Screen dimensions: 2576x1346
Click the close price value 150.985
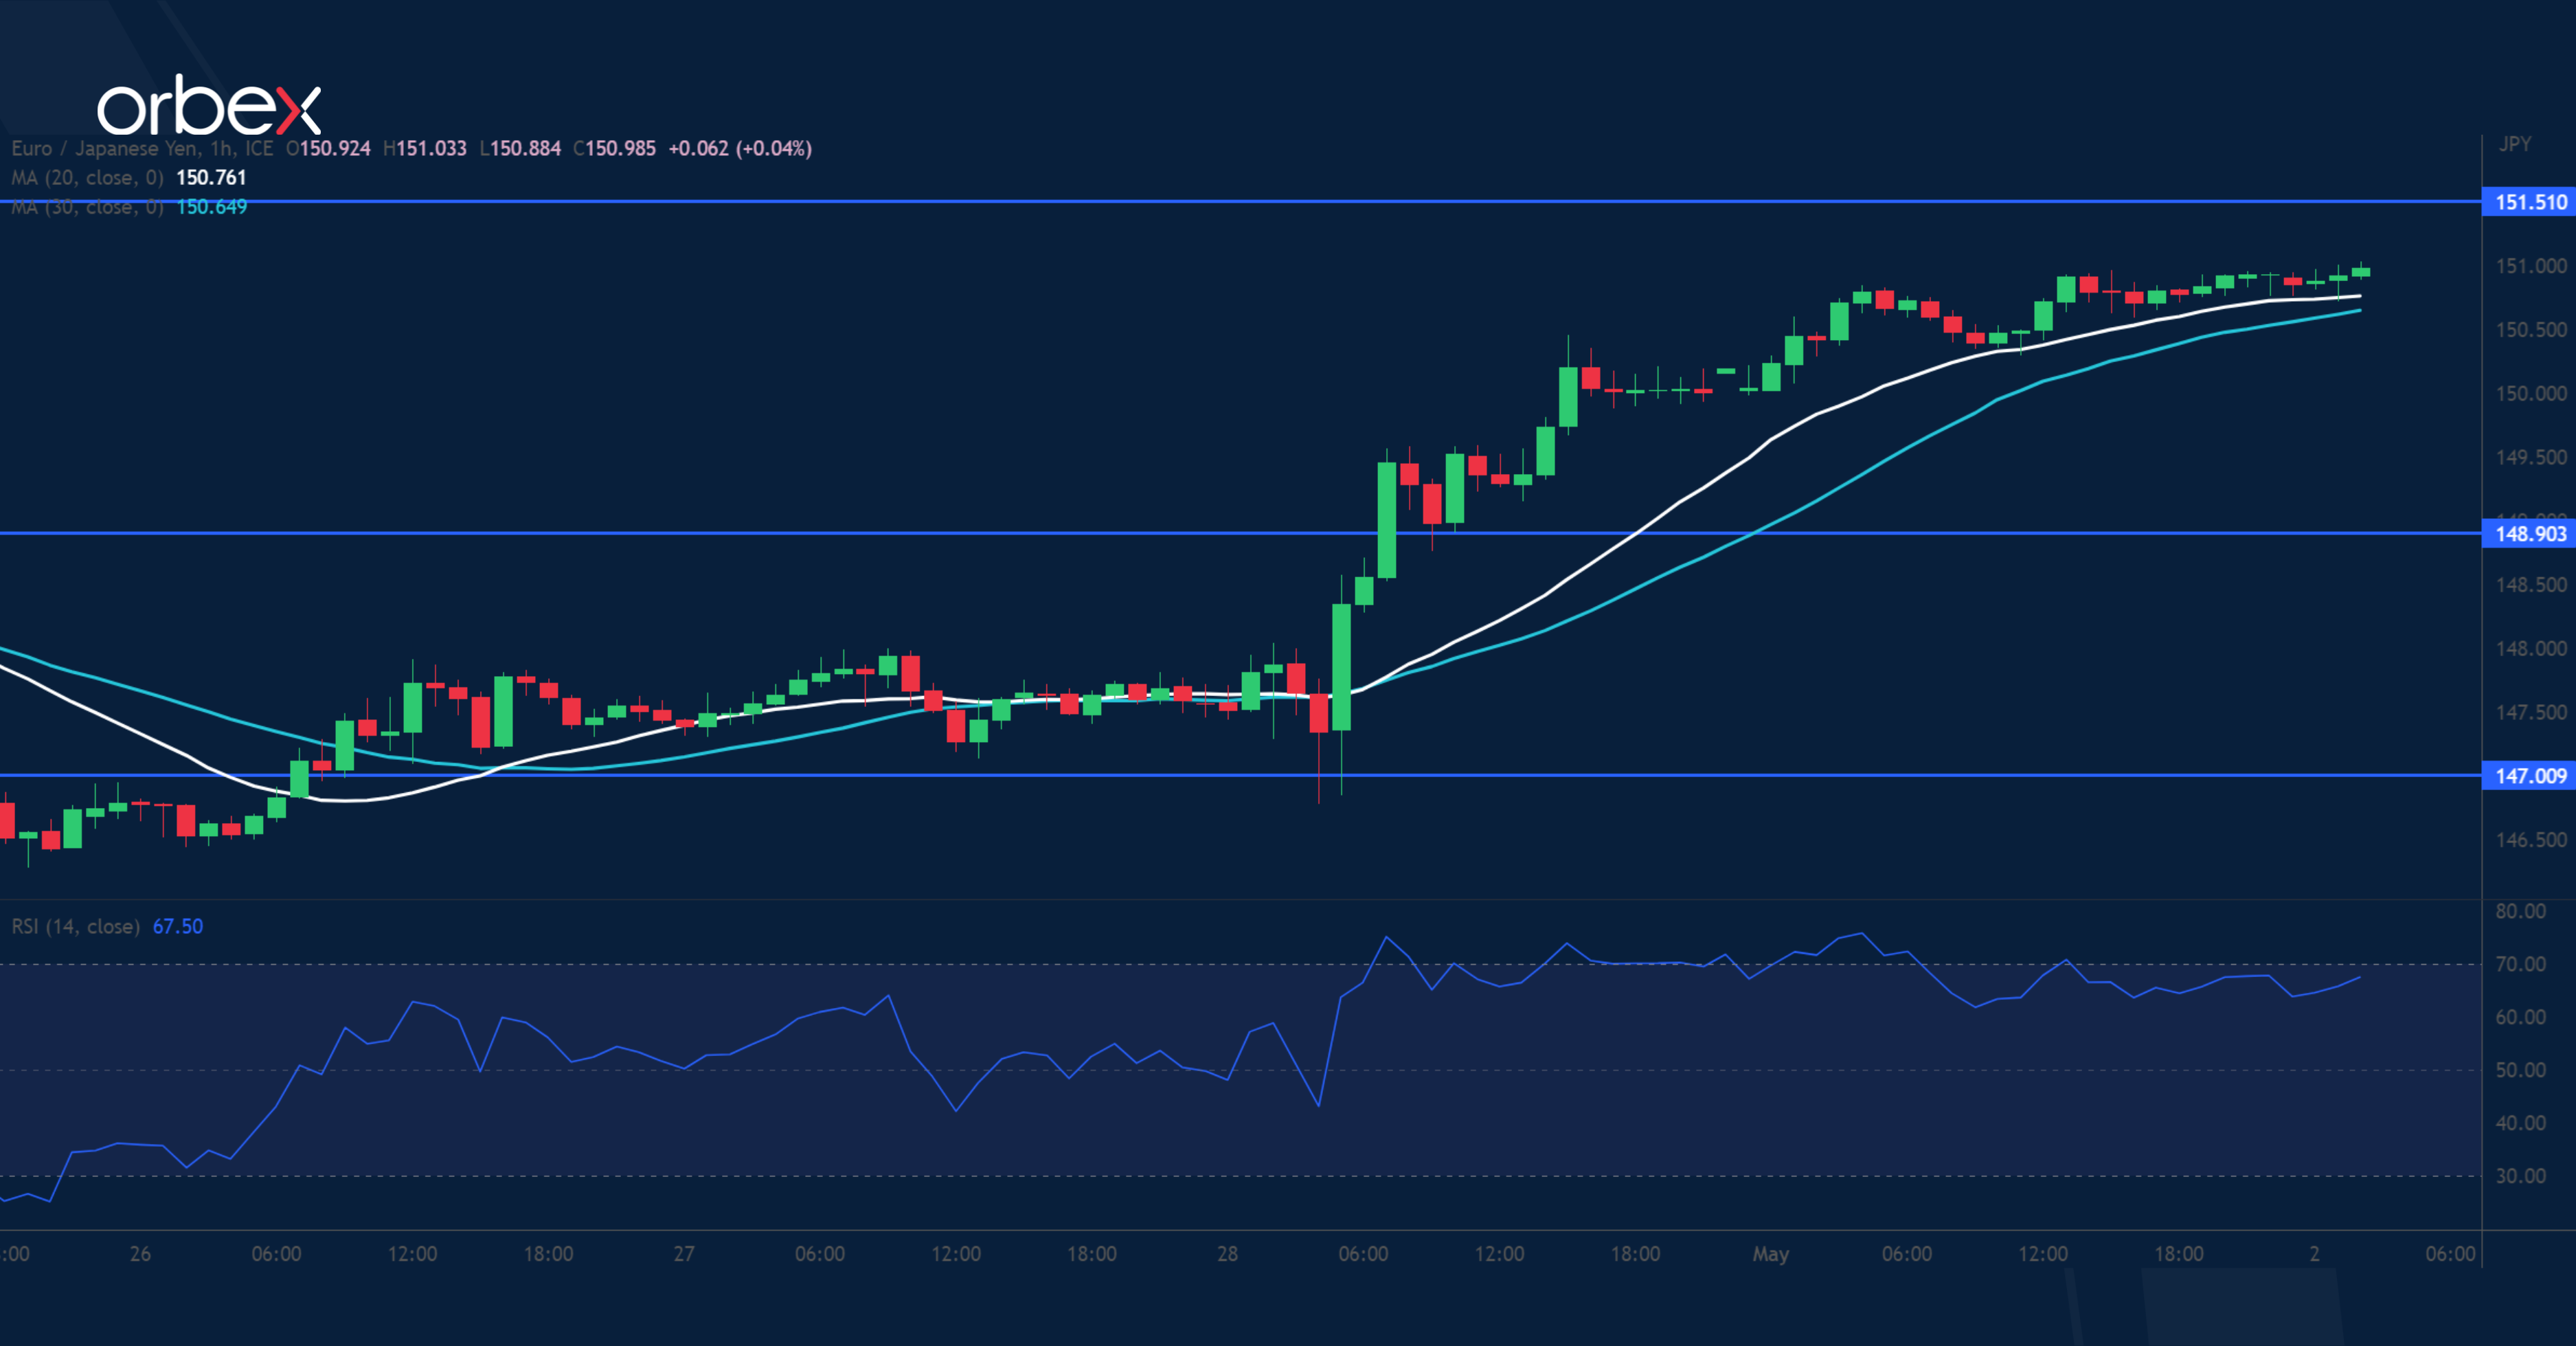[x=615, y=148]
